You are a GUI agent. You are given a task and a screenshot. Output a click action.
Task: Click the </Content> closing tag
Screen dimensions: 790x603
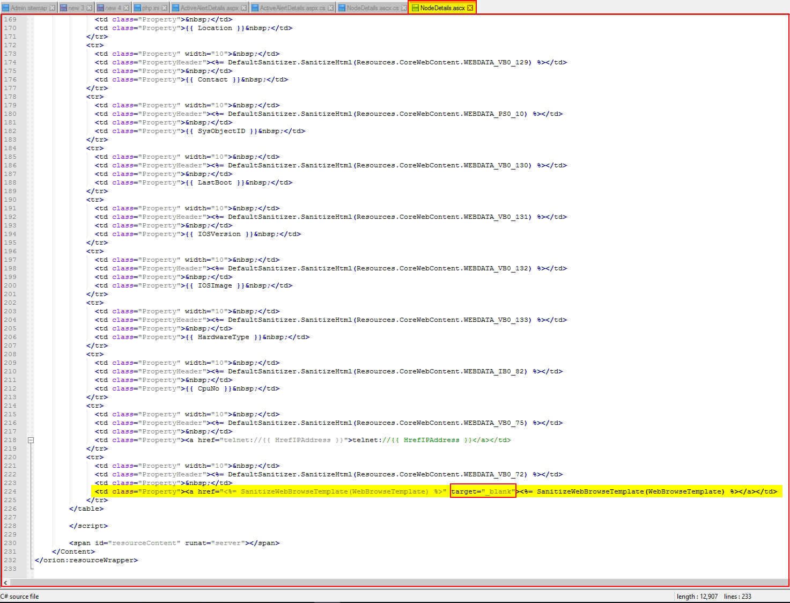(73, 551)
